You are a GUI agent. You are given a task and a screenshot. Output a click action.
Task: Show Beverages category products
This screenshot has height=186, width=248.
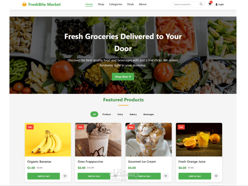point(149,114)
